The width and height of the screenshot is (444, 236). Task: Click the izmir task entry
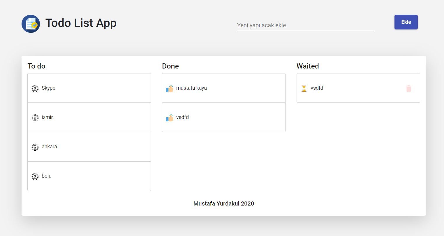pos(89,117)
